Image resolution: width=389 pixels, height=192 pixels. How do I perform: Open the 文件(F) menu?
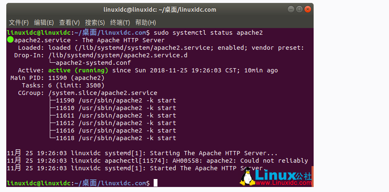point(19,23)
